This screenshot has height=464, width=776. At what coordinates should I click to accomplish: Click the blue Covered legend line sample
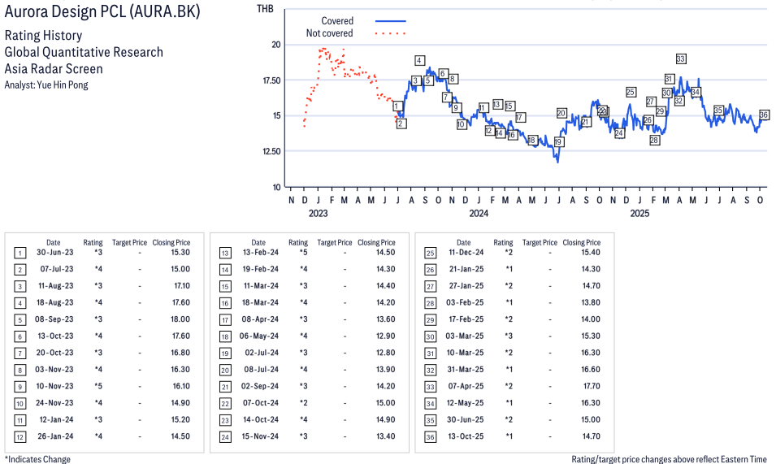coord(390,20)
